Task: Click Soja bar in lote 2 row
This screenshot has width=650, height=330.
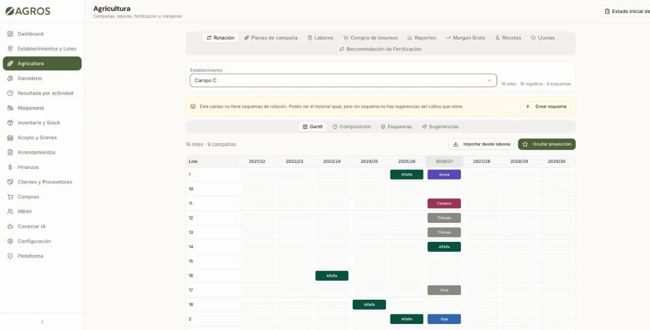Action: (x=444, y=319)
